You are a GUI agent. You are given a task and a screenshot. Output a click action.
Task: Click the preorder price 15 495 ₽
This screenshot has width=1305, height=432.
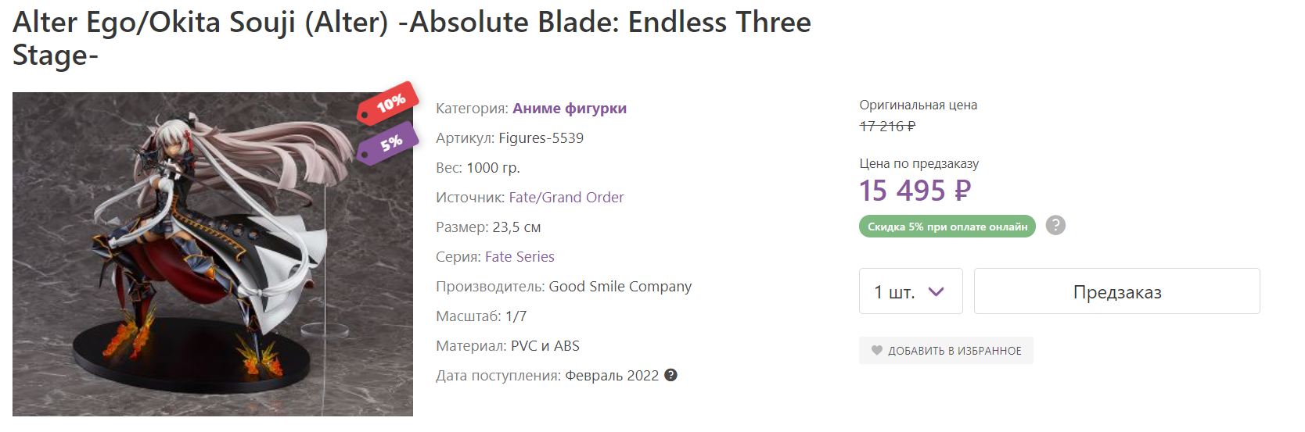pos(915,191)
